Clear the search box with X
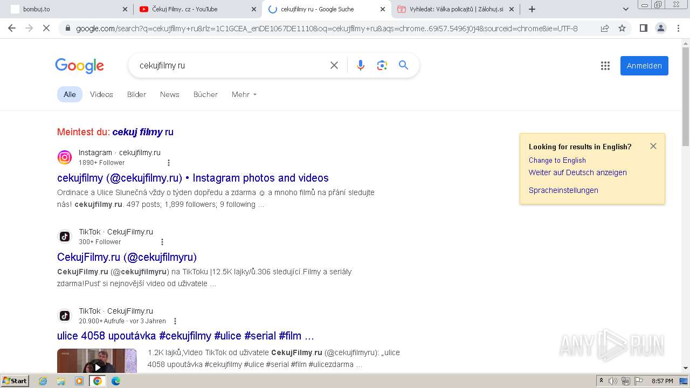The image size is (690, 388). 334,65
